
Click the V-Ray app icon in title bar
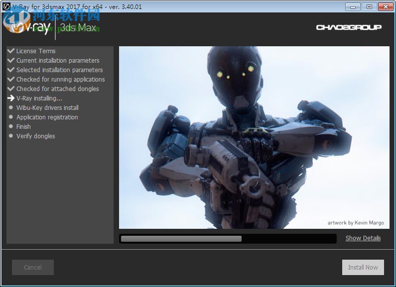pyautogui.click(x=6, y=6)
